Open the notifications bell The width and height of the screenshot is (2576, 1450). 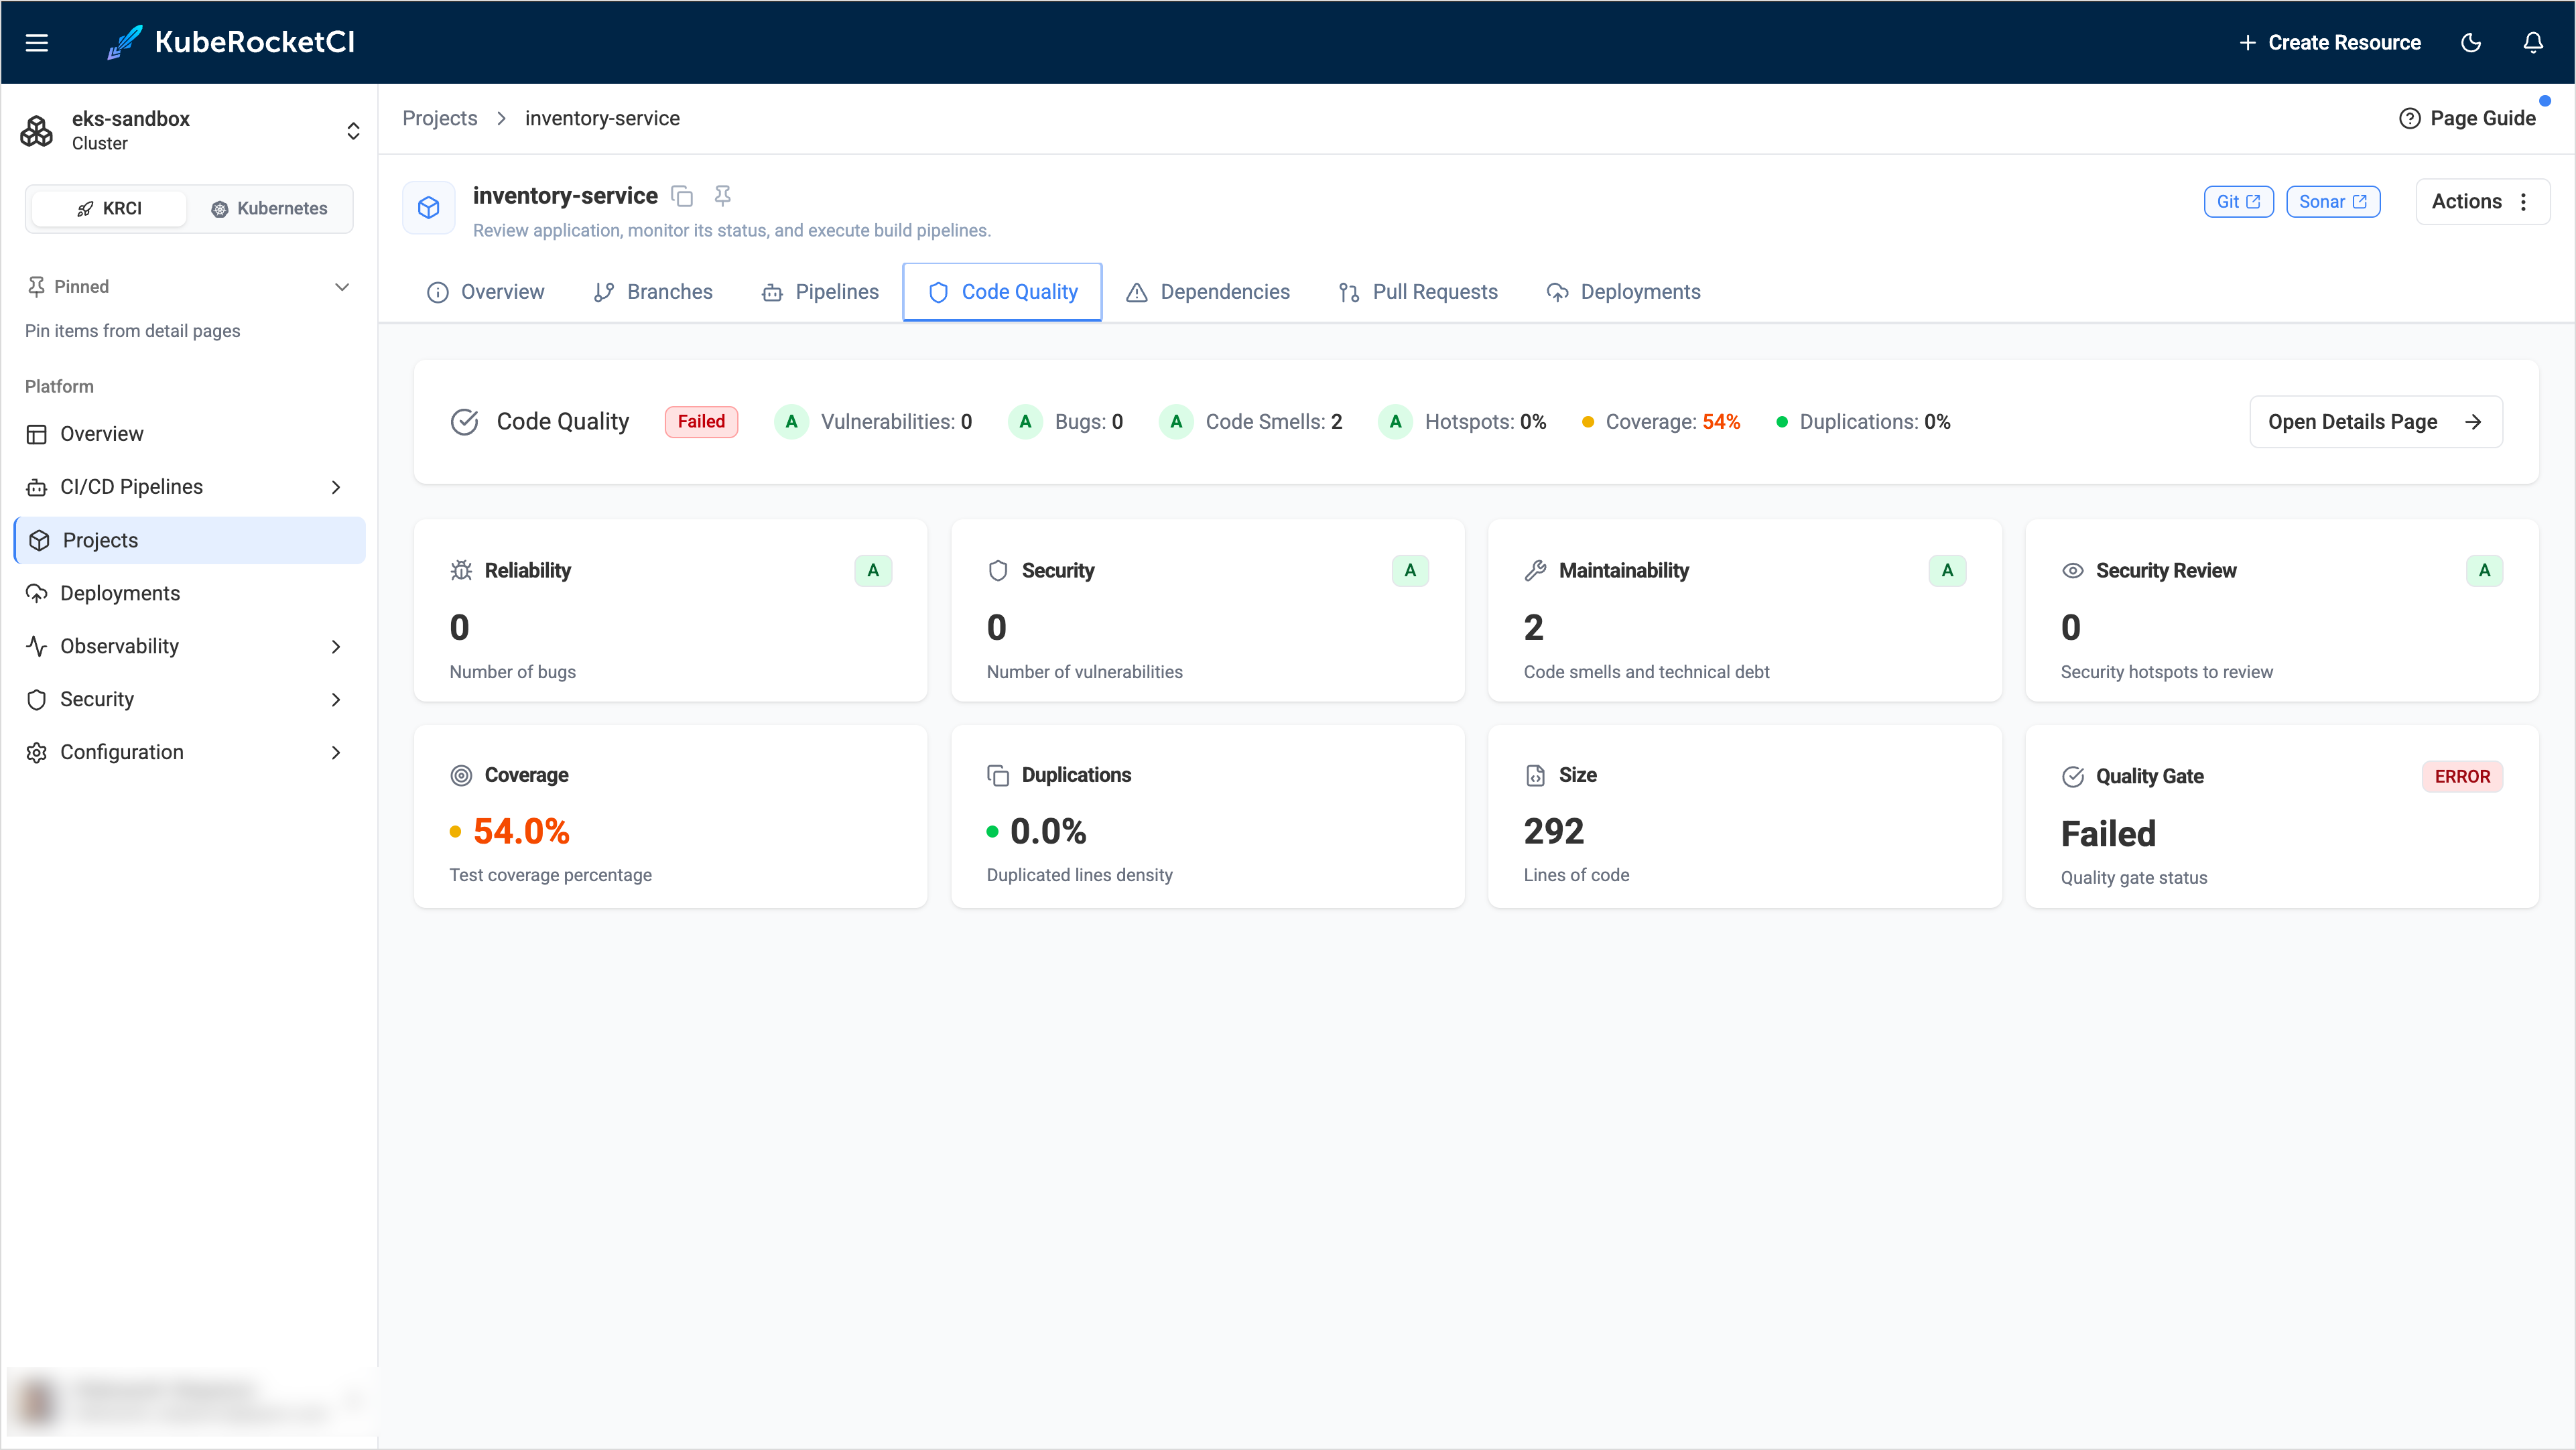tap(2533, 42)
